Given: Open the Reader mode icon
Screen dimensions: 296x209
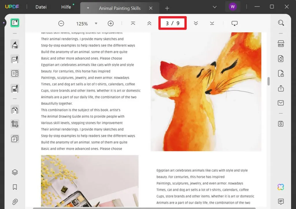Looking at the screenshot, I should tap(15, 23).
